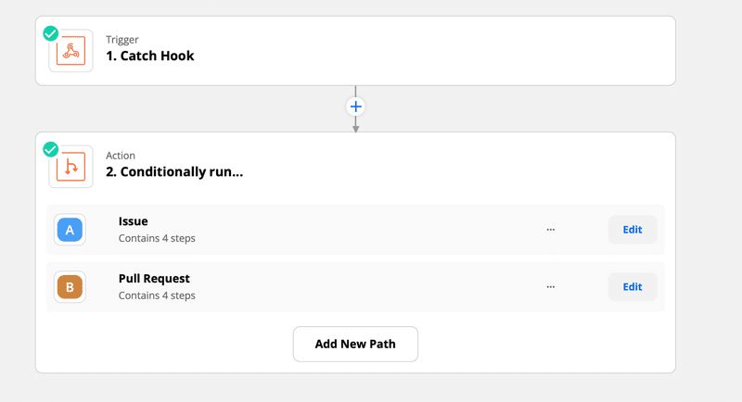Click the webhook icon on the Trigger step

pos(71,51)
